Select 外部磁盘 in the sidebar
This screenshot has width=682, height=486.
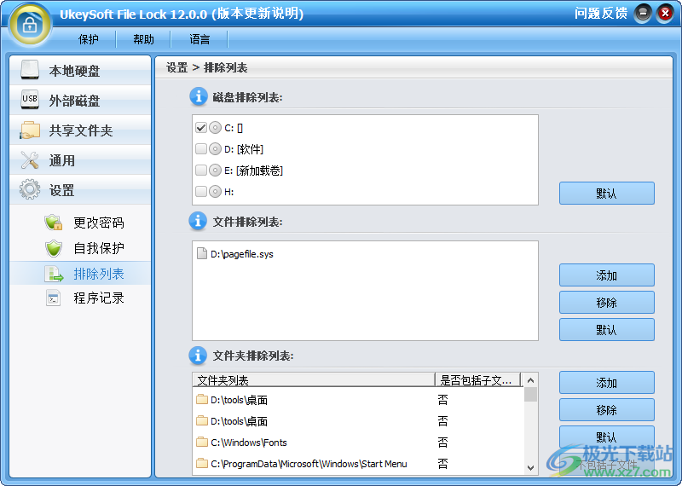pos(80,100)
